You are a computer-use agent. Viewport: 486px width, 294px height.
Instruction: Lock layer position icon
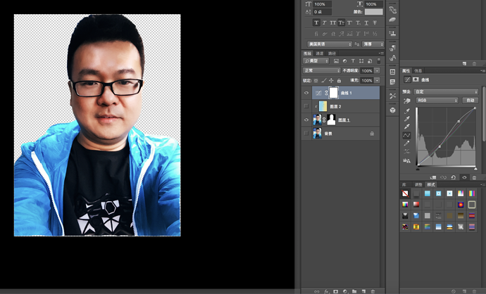(x=331, y=80)
